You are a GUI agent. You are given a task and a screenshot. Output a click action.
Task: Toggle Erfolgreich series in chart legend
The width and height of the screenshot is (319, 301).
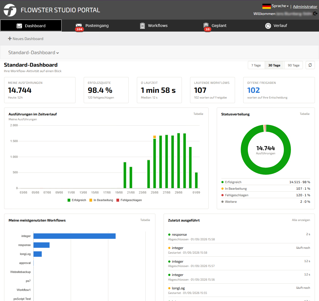77,200
